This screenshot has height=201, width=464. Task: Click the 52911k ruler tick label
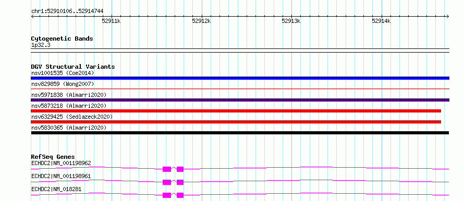[111, 21]
